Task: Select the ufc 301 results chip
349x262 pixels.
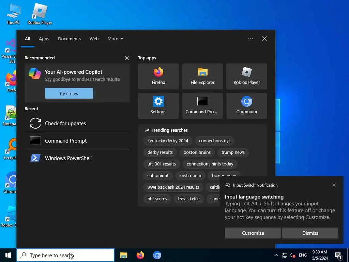Action: tap(162, 164)
